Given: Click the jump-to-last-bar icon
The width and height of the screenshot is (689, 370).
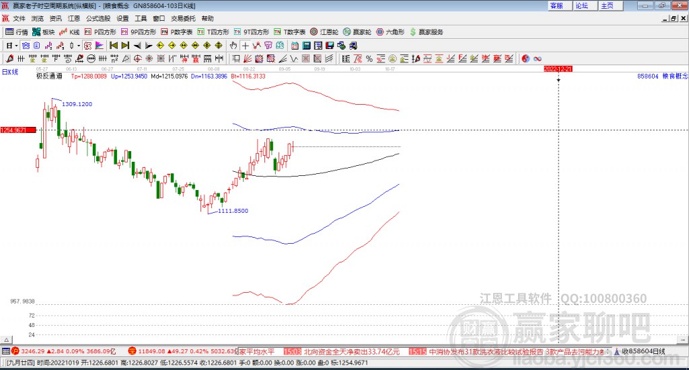Looking at the screenshot, I should pyautogui.click(x=125, y=46).
